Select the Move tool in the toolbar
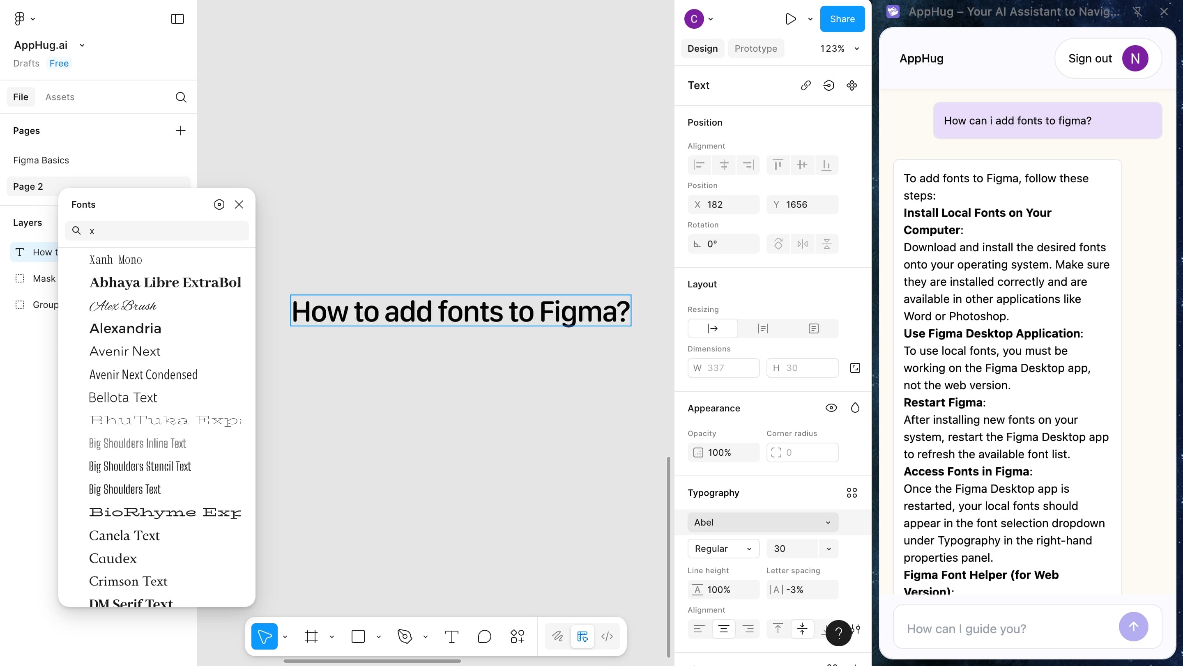Image resolution: width=1183 pixels, height=666 pixels. (x=265, y=636)
